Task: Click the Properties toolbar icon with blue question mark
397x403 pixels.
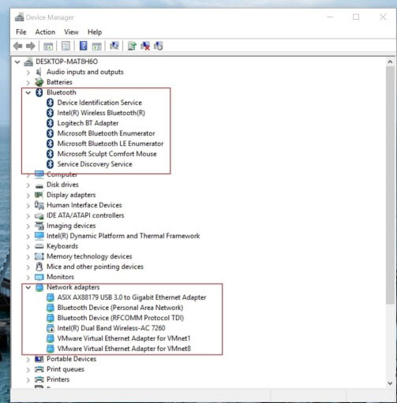Action: coord(83,46)
